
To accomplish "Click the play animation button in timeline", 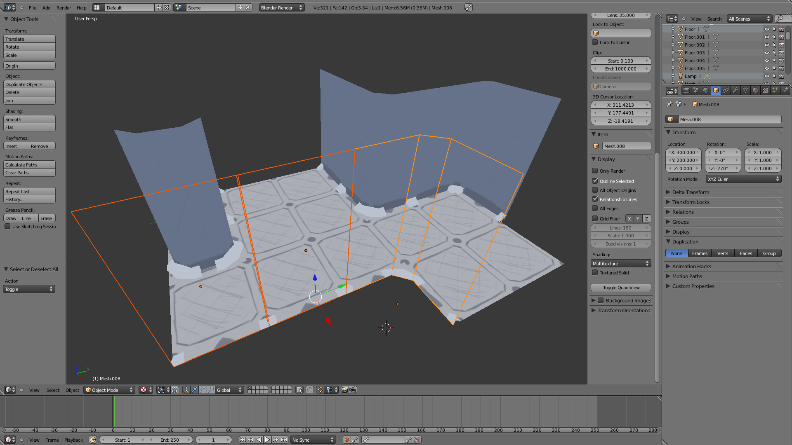I will tap(267, 440).
